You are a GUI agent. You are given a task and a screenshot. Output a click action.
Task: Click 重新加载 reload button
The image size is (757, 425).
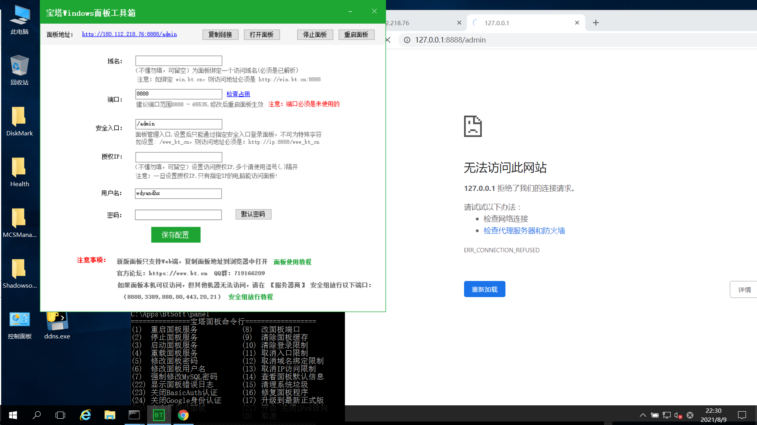(485, 289)
